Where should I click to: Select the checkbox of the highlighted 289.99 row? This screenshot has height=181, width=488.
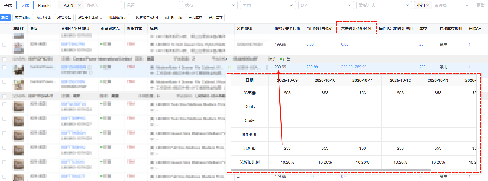pyautogui.click(x=4, y=67)
